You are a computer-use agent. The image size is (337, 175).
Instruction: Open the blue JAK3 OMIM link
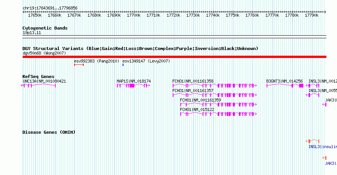[331, 163]
